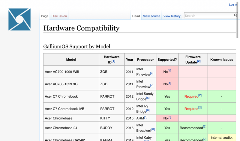This screenshot has width=240, height=141.
Task: Click the GalliumOS wiki logo
Action: point(19,19)
